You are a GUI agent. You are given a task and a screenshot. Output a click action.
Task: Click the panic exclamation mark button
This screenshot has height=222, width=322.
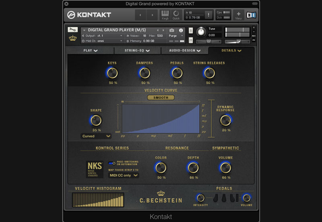208,15
